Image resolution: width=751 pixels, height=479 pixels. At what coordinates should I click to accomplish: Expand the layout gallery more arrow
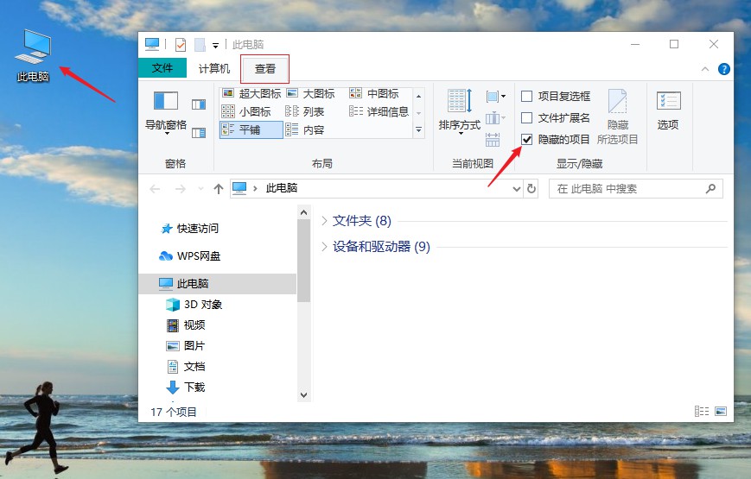coord(418,129)
